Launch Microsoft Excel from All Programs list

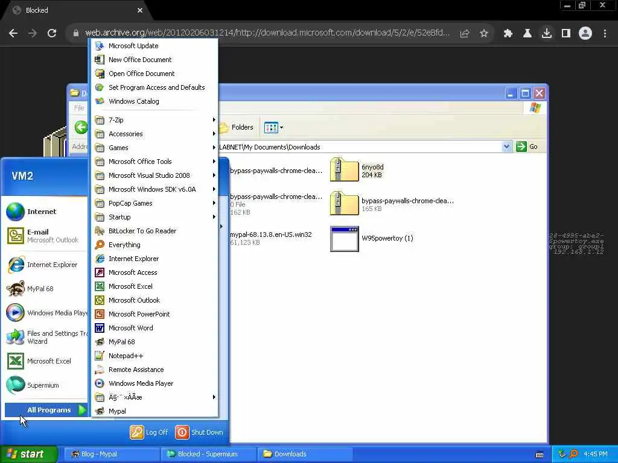coord(154,286)
